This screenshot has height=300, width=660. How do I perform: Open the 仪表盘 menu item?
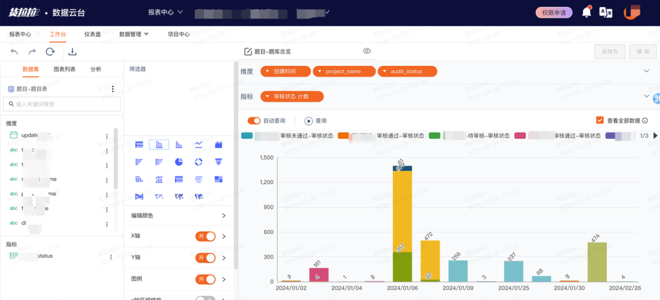click(92, 35)
